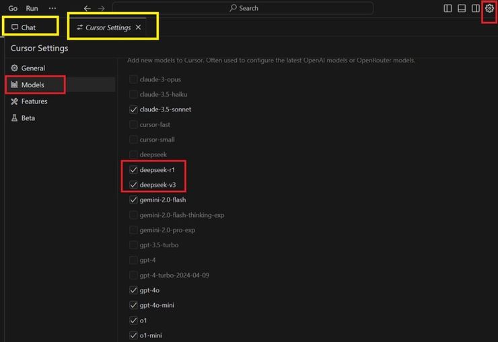Open the Beta settings section
This screenshot has width=498, height=342.
click(x=28, y=118)
